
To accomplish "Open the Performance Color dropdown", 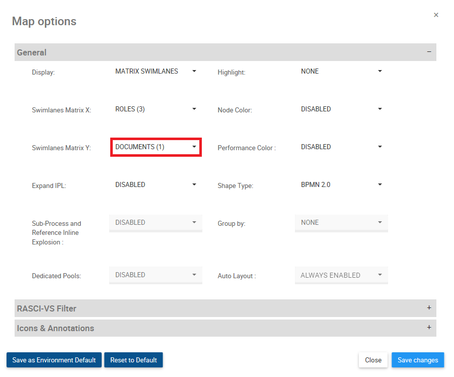I will point(341,147).
